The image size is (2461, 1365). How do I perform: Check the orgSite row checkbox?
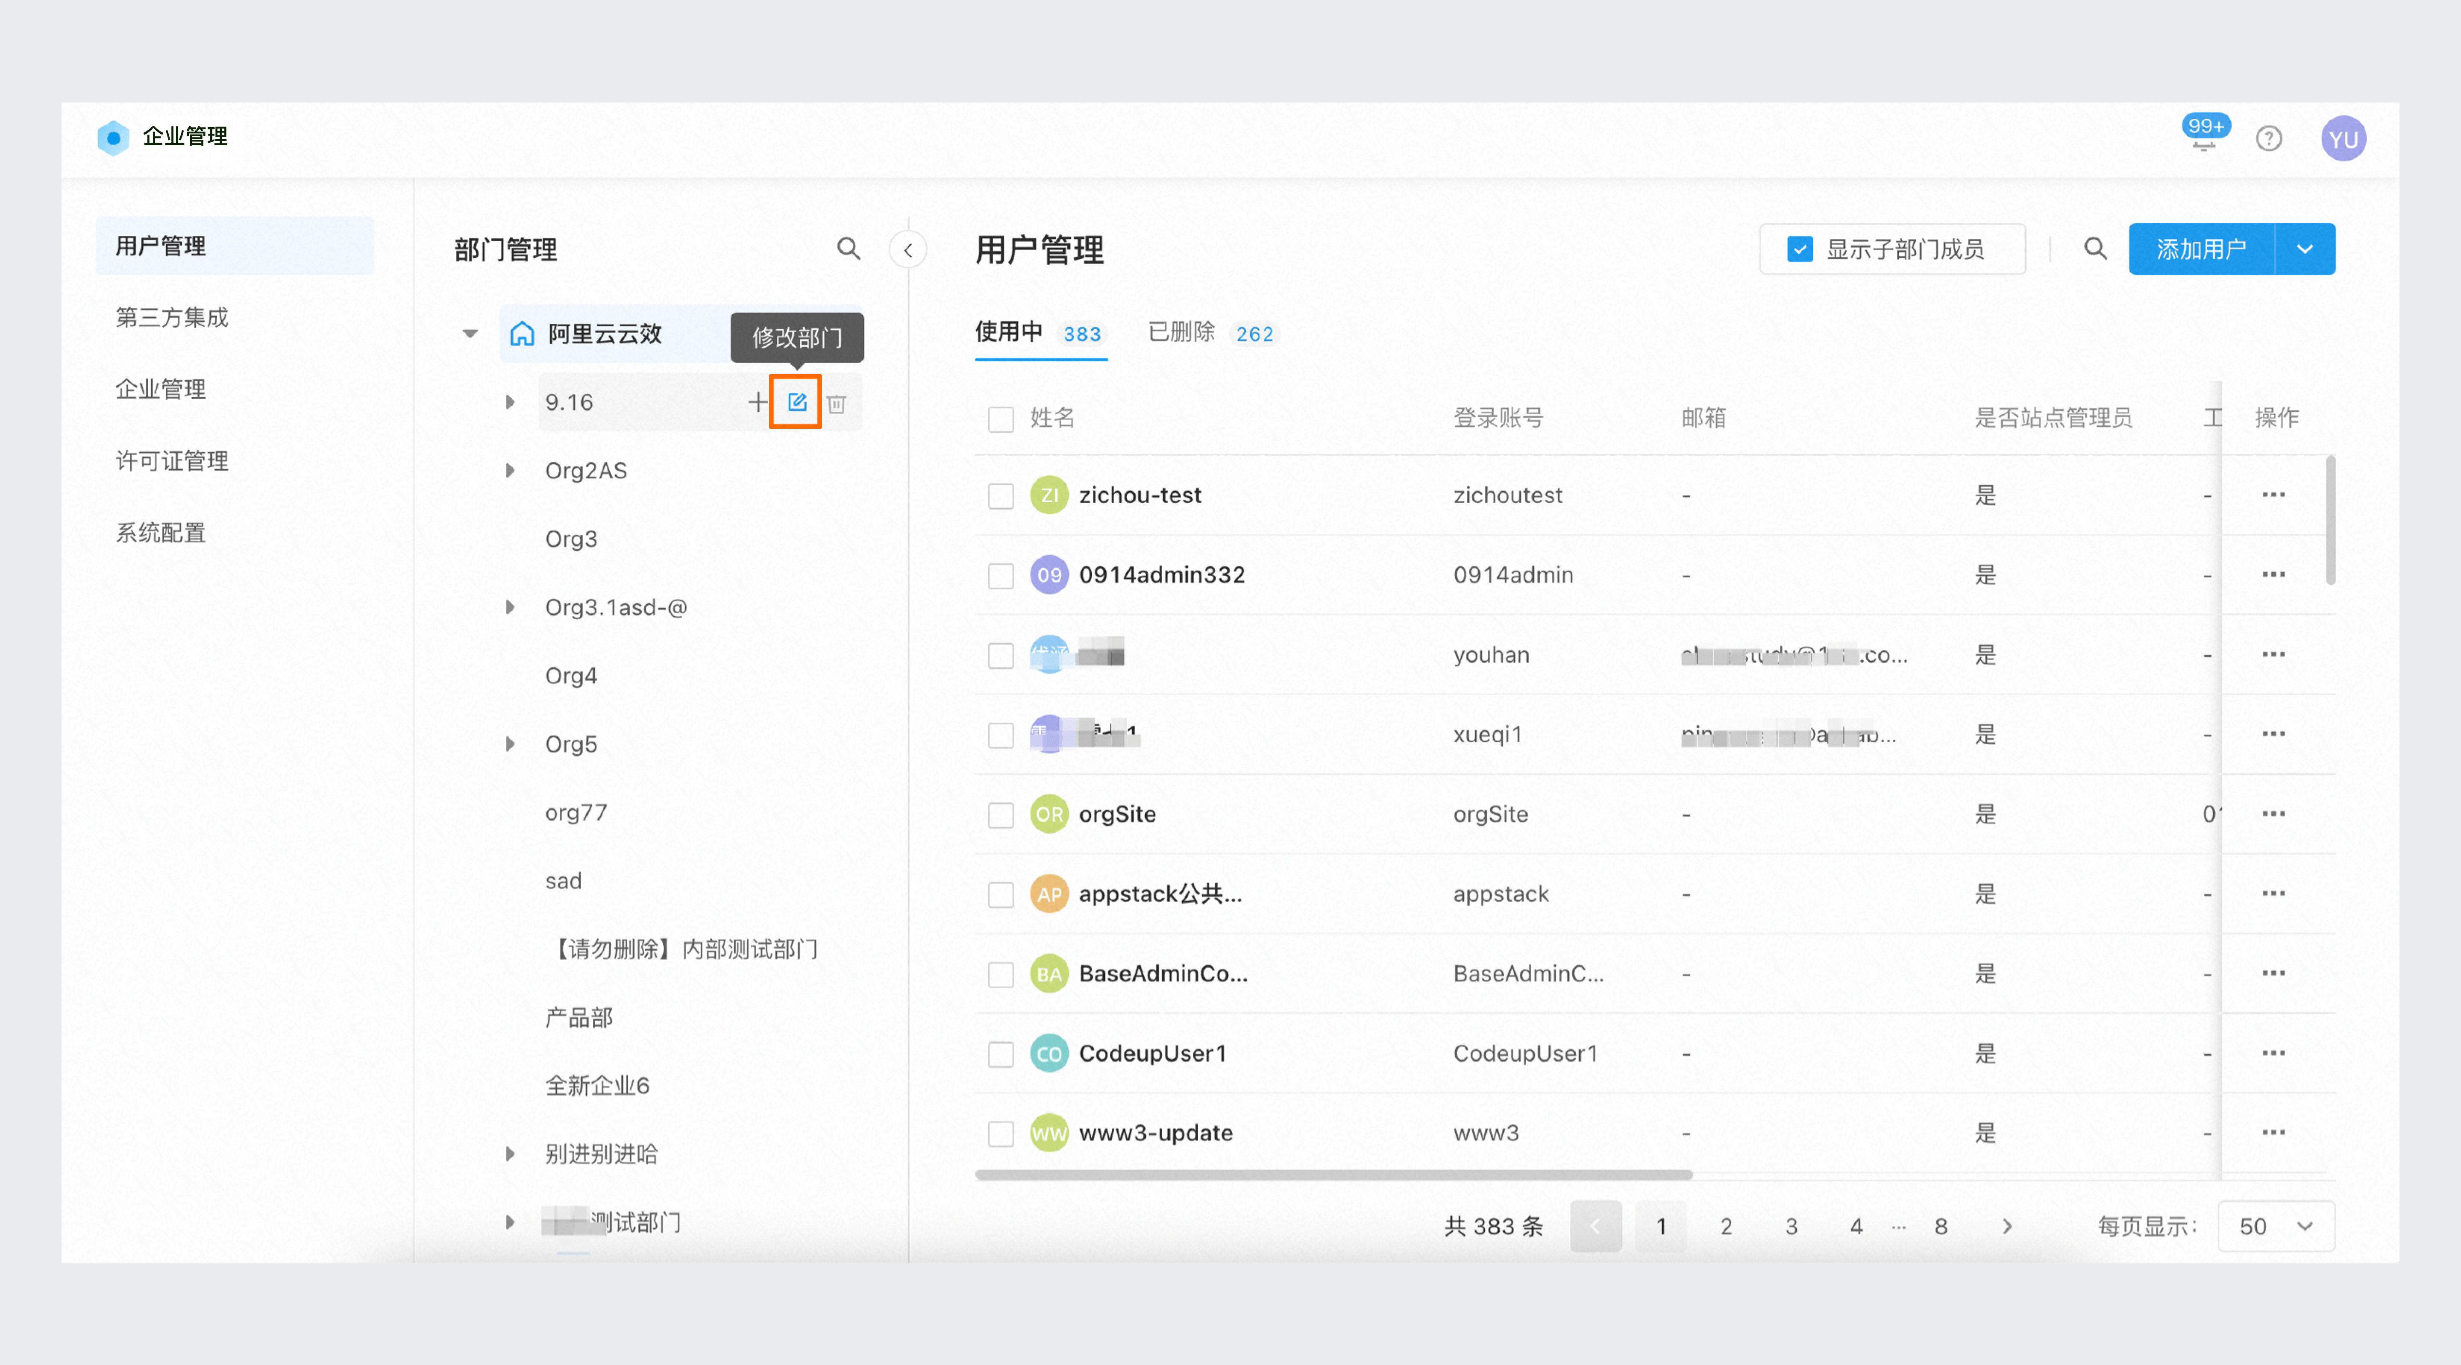click(999, 815)
